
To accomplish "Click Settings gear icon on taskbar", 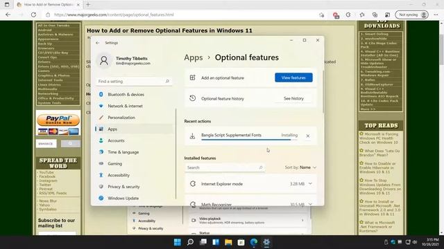I will 266,242.
